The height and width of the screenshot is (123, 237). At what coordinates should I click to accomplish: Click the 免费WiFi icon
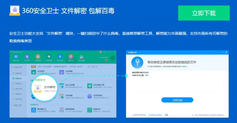point(89,110)
